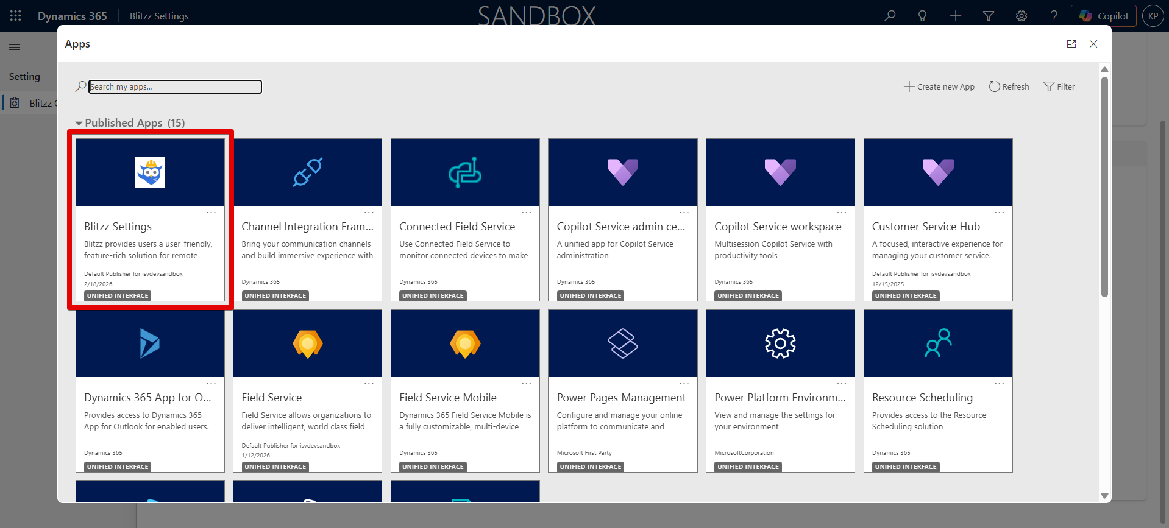1169x528 pixels.
Task: Refresh the apps list
Action: pos(1009,86)
